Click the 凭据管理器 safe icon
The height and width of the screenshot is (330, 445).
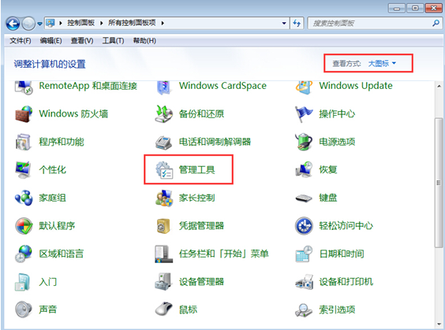(163, 226)
